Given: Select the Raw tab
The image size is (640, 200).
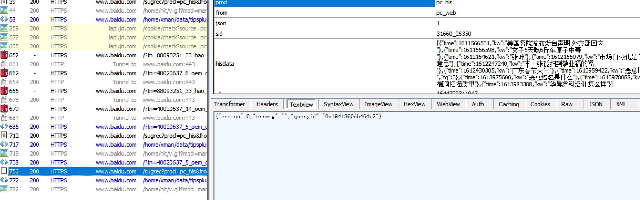Looking at the screenshot, I should point(567,104).
